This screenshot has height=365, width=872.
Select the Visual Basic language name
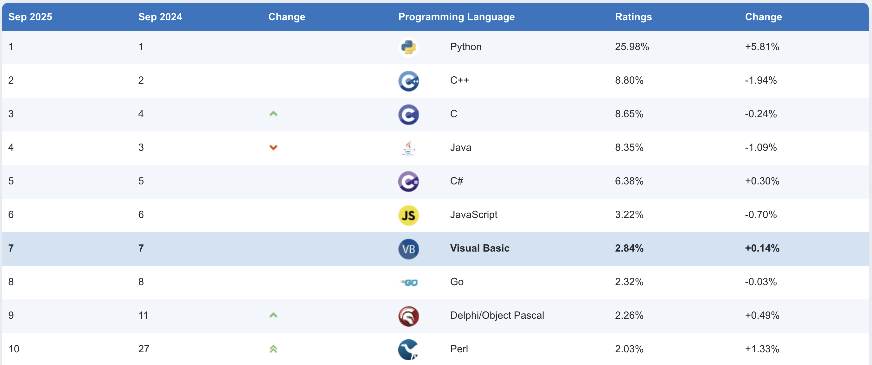(479, 248)
